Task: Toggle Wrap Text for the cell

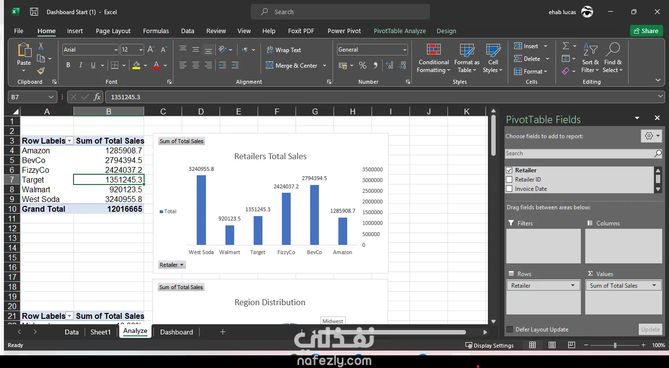Action: click(x=284, y=50)
